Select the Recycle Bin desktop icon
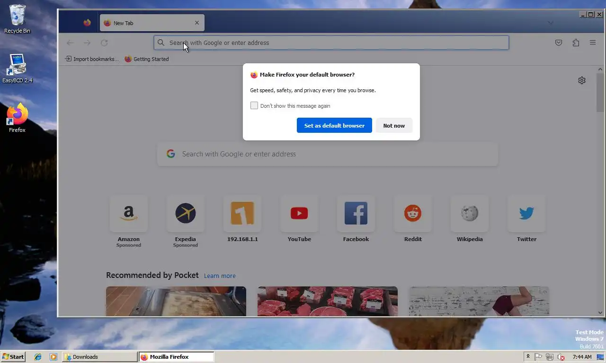 [17, 19]
